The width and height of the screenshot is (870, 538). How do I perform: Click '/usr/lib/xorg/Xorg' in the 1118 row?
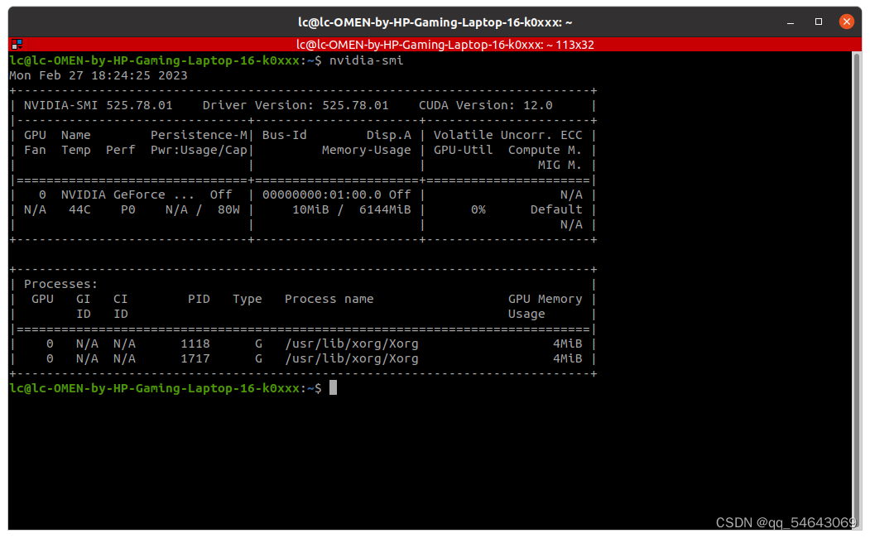351,343
